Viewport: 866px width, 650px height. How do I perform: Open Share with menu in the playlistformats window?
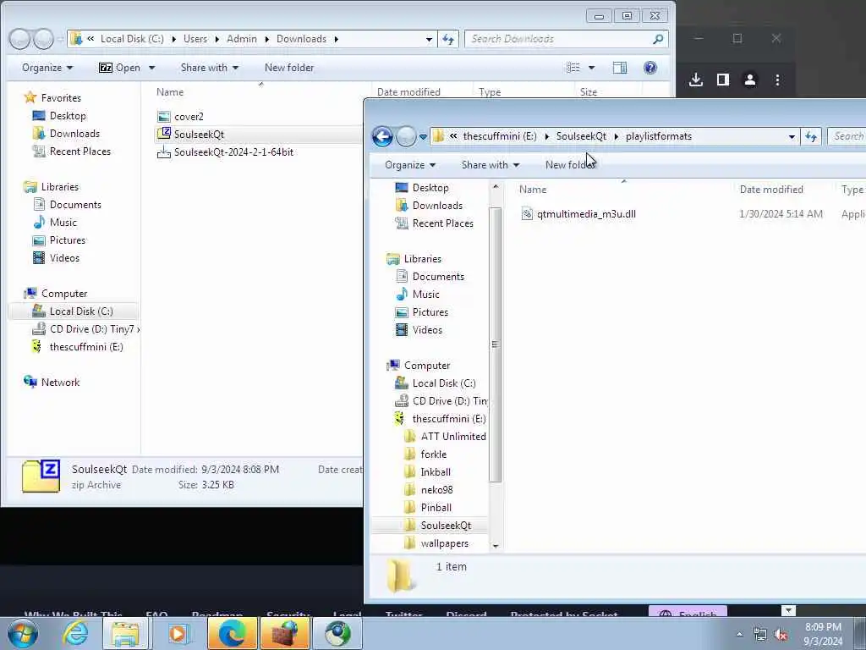click(x=490, y=165)
